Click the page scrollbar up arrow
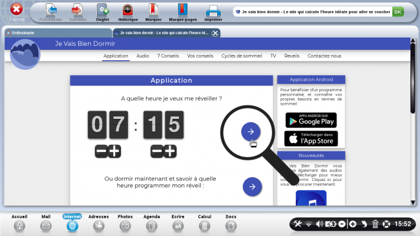The height and width of the screenshot is (236, 420). click(x=413, y=41)
